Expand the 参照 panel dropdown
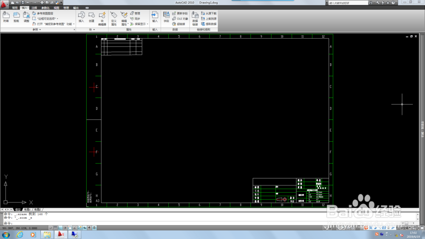 click(40, 29)
